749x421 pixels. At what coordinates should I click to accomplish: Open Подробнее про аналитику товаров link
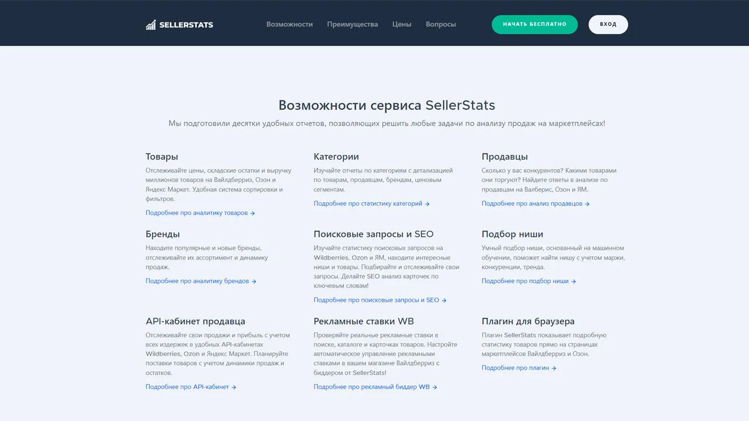tap(196, 213)
